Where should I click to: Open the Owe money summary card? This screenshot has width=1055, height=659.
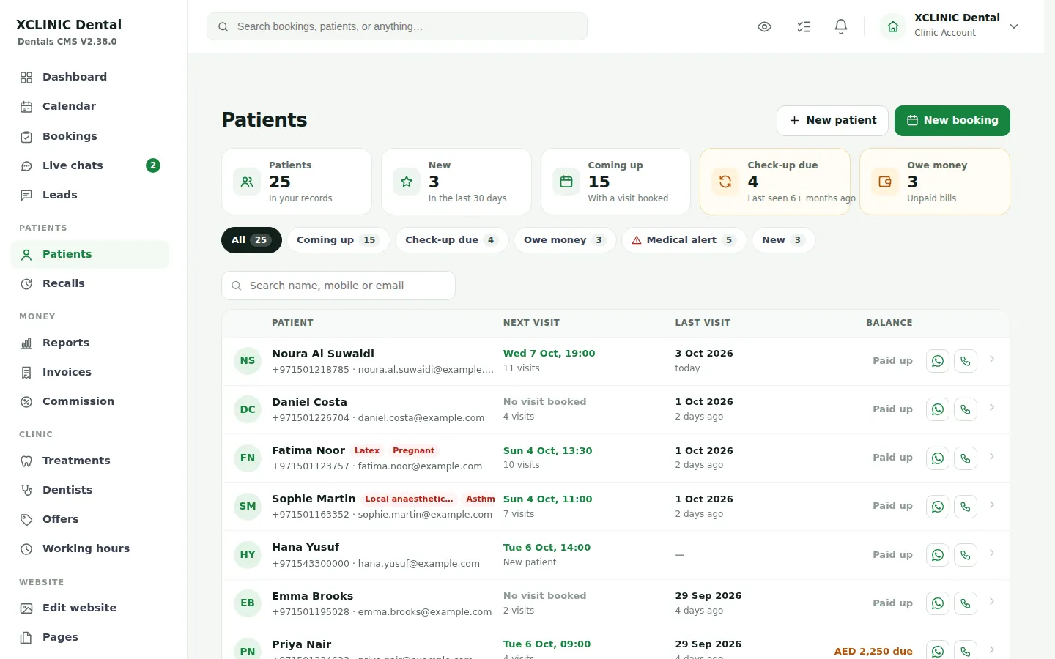tap(935, 182)
